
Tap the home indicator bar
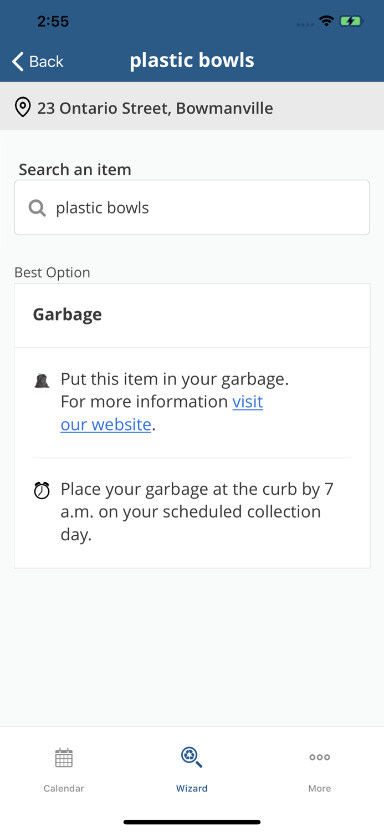click(x=192, y=821)
